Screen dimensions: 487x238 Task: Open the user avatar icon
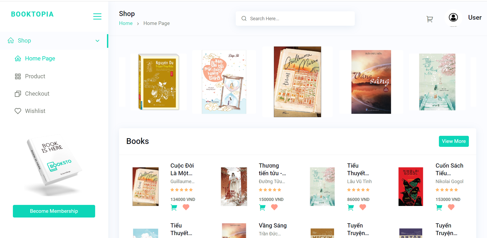click(453, 18)
